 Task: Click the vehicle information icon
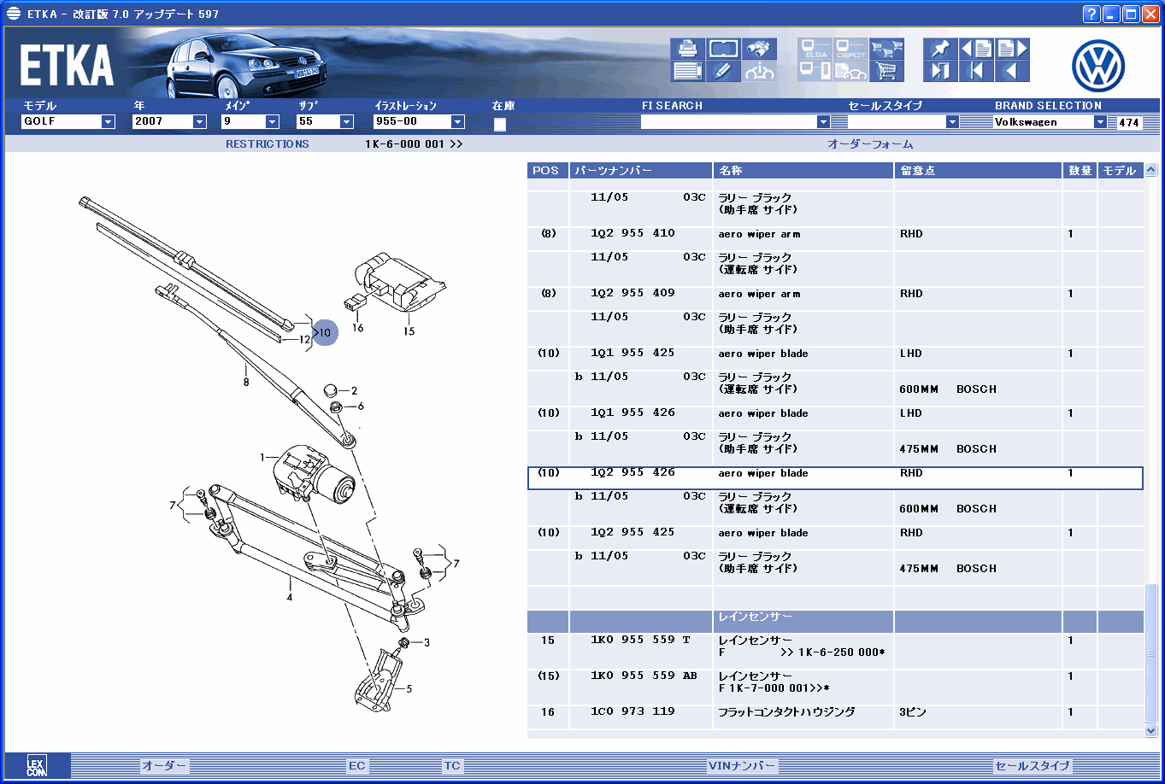759,71
